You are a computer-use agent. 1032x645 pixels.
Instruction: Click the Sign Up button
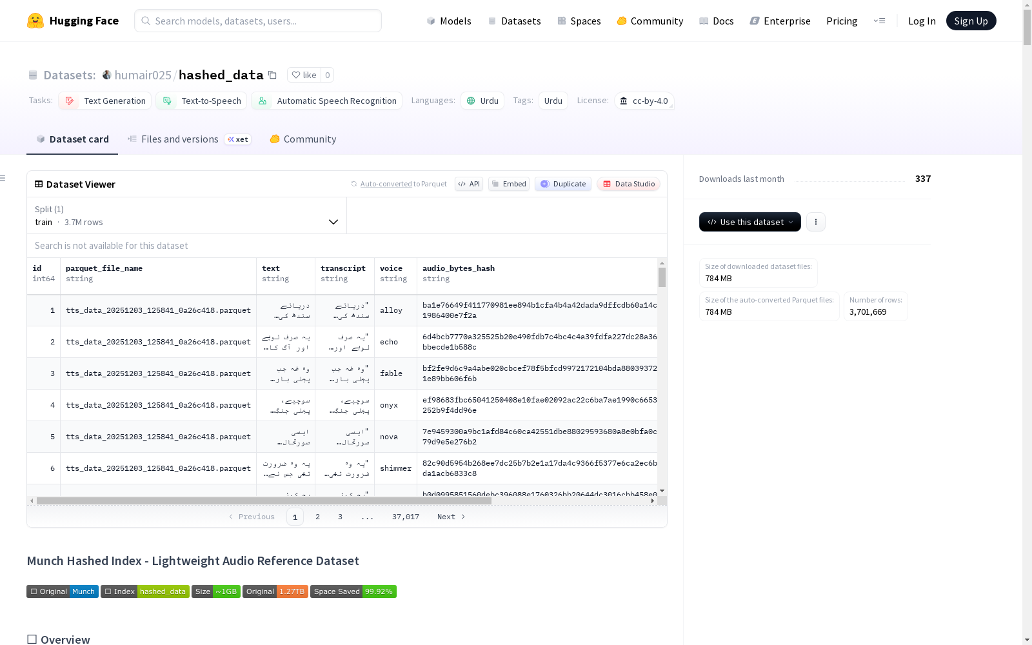click(x=971, y=21)
